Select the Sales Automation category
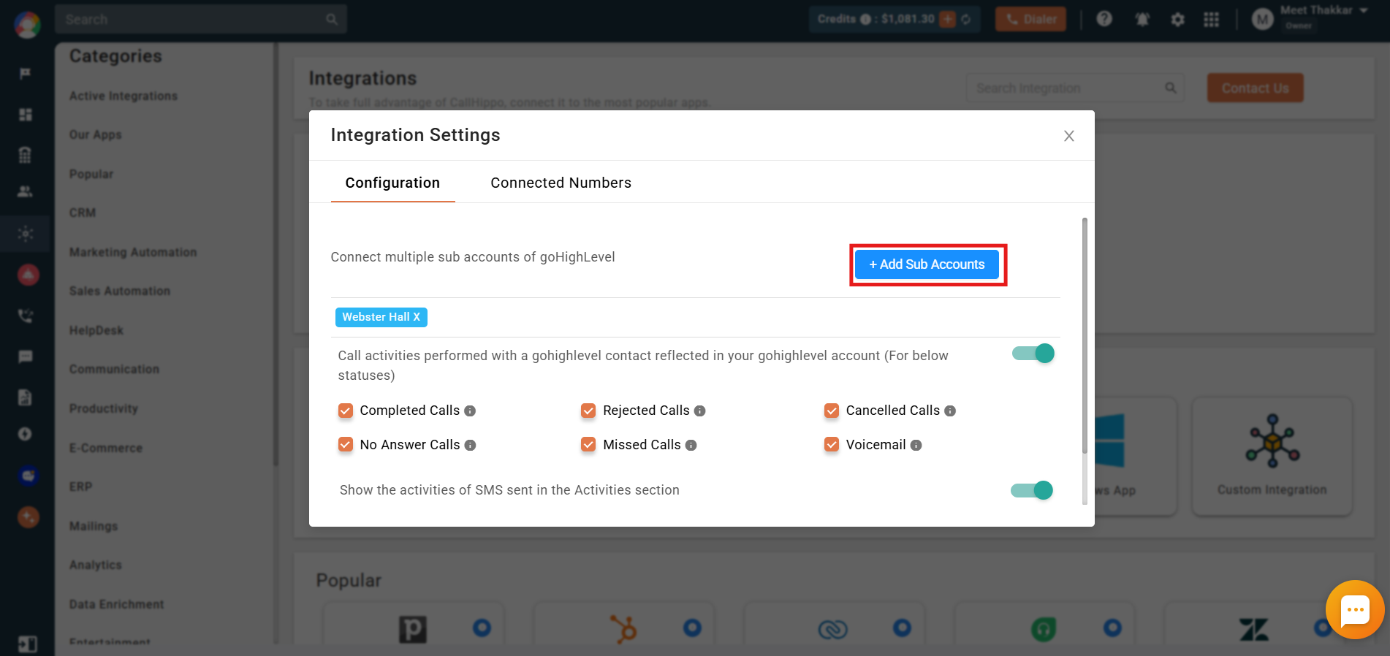Image resolution: width=1390 pixels, height=656 pixels. click(120, 291)
